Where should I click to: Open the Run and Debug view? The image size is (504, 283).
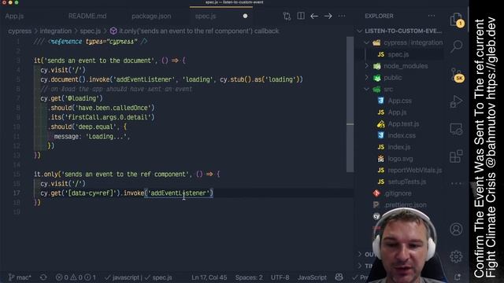pyautogui.click(x=456, y=101)
